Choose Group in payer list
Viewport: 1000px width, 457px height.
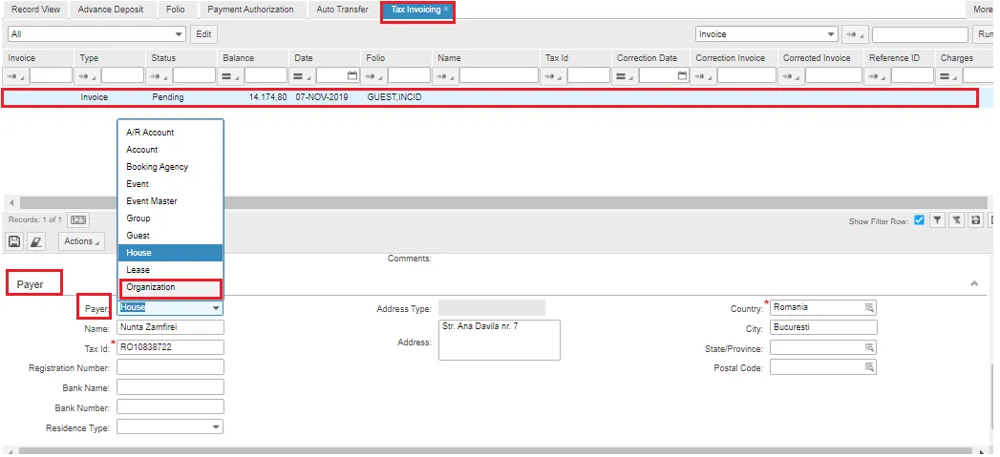[170, 218]
